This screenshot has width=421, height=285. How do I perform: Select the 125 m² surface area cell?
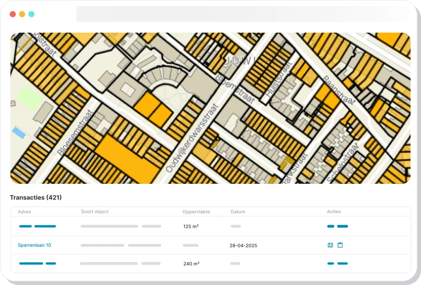(191, 226)
